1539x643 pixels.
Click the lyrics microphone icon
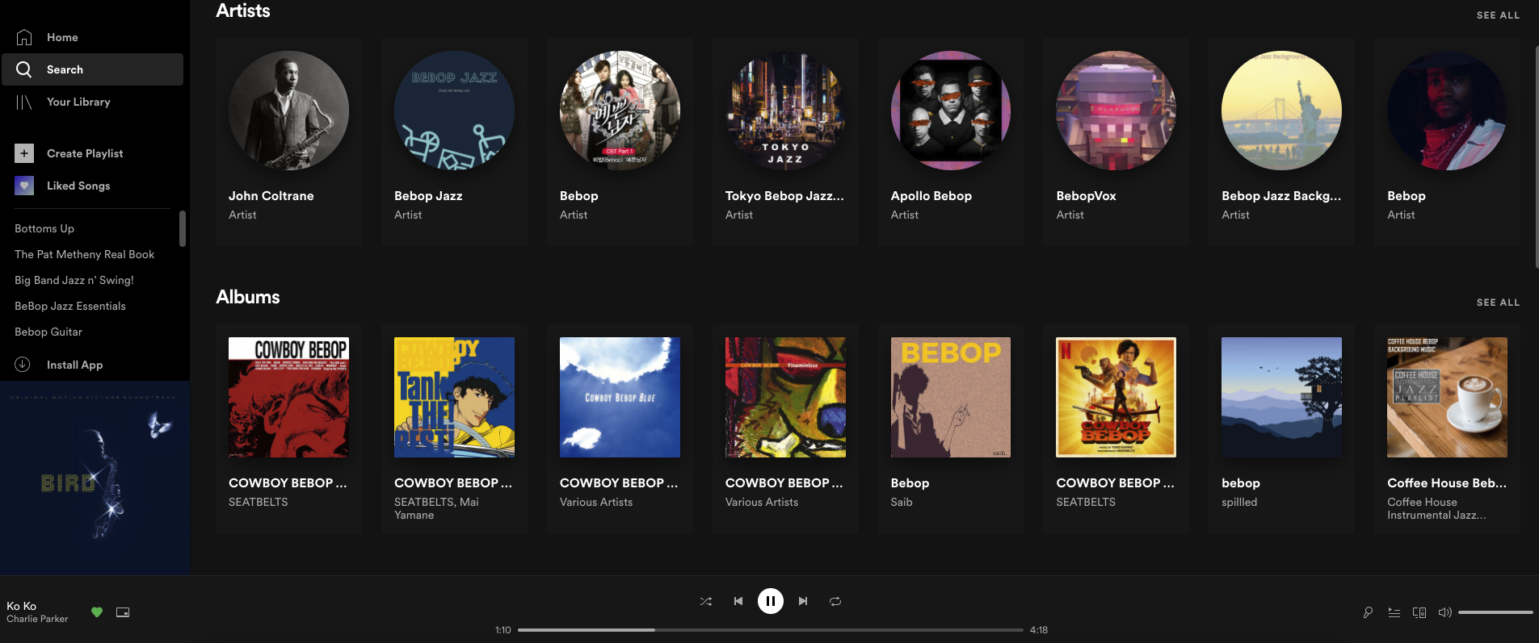(x=1368, y=612)
